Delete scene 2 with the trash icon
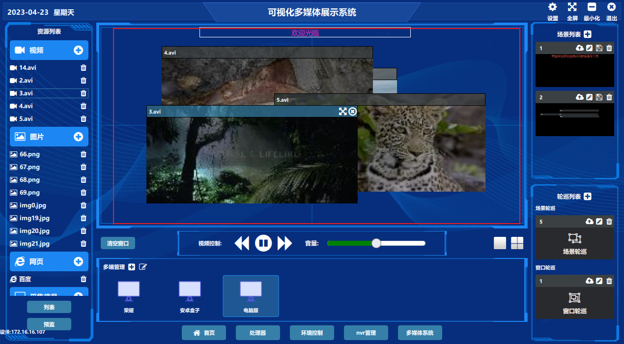The image size is (624, 344). pos(609,97)
